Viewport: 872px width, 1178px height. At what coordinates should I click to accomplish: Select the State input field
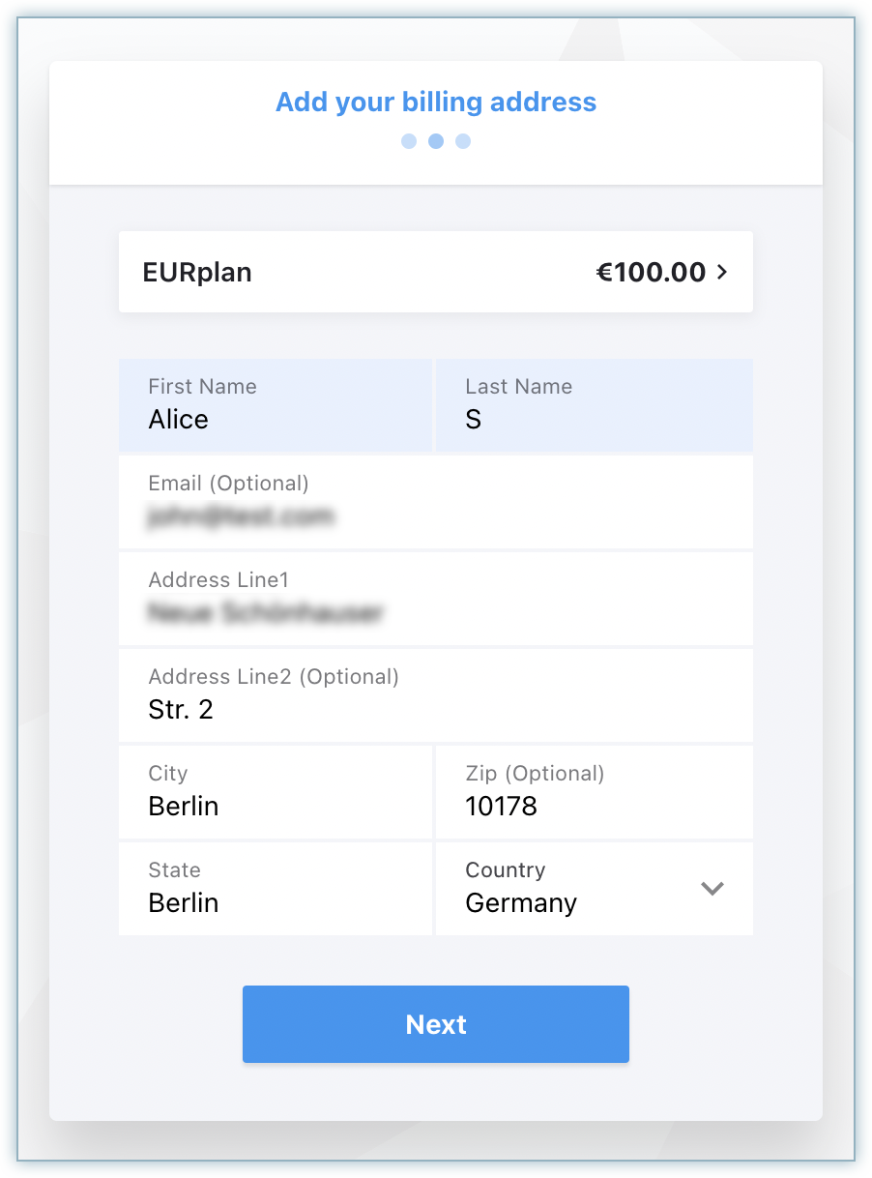(275, 903)
